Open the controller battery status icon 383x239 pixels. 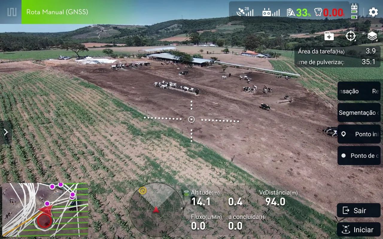[x=354, y=12]
